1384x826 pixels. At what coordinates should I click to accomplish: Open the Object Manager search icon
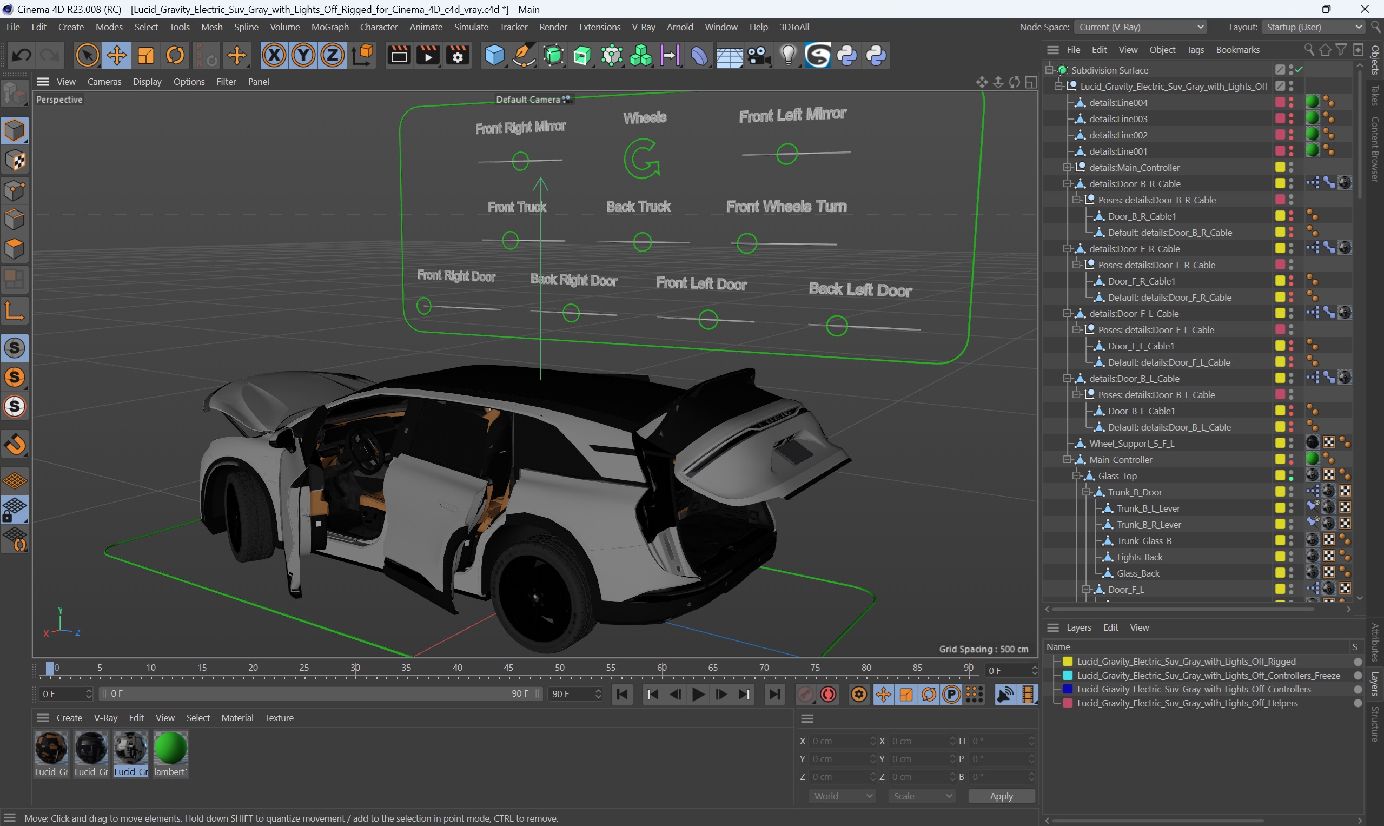1309,50
